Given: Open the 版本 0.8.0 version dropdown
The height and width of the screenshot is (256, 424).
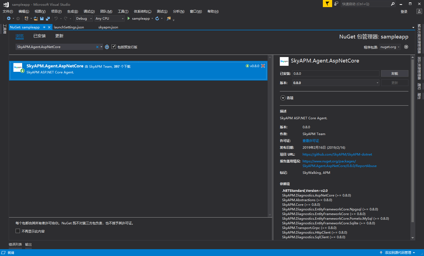Looking at the screenshot, I should click(x=336, y=83).
